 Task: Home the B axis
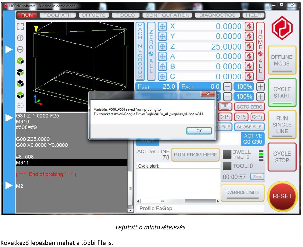point(249,67)
